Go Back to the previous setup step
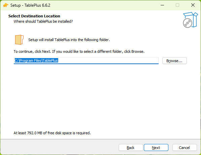The height and width of the screenshot is (155, 201). (x=131, y=148)
